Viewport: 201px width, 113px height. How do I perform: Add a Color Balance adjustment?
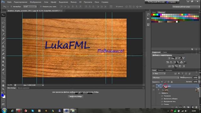(171, 62)
